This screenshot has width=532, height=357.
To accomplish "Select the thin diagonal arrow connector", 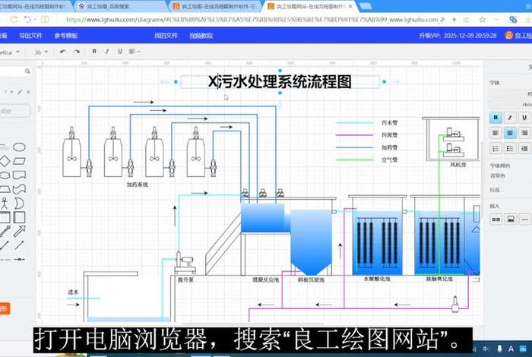I will (x=19, y=245).
